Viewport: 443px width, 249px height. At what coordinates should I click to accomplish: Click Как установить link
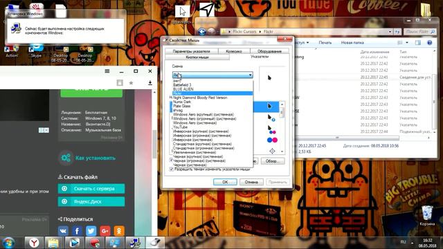pyautogui.click(x=96, y=158)
